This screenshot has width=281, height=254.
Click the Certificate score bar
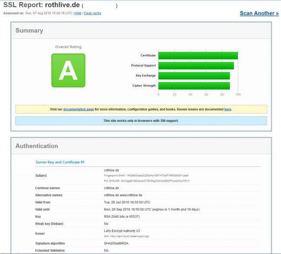[198, 56]
